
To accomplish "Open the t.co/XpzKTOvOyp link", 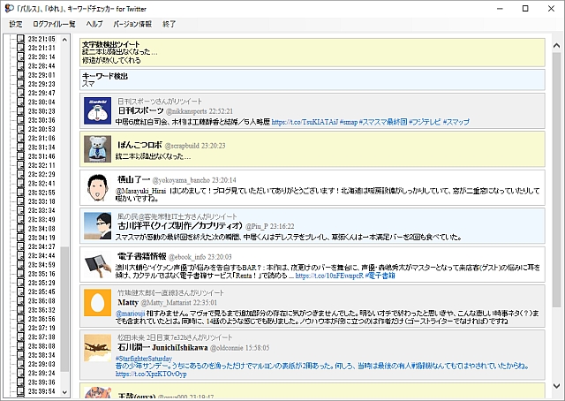I will 151,374.
